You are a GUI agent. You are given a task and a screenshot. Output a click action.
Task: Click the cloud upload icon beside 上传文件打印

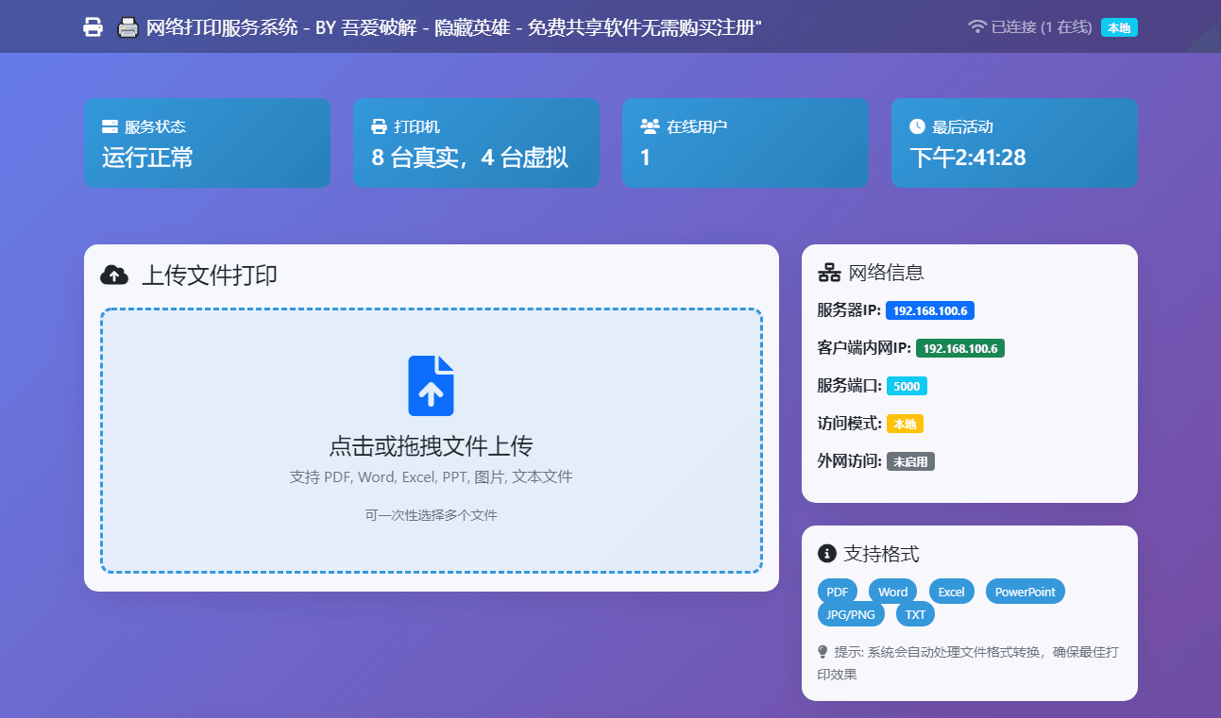(x=114, y=276)
